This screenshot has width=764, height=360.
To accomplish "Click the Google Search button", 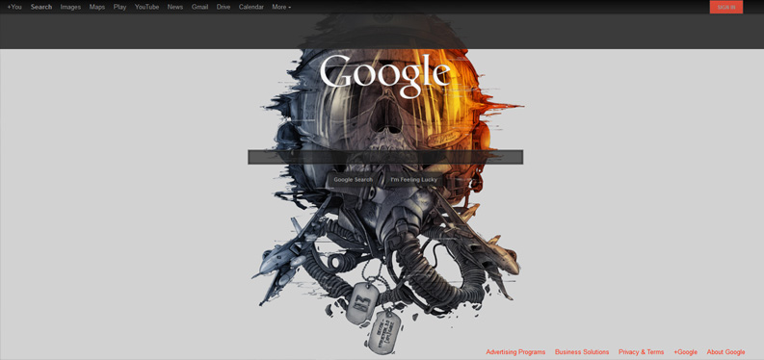I will point(354,179).
